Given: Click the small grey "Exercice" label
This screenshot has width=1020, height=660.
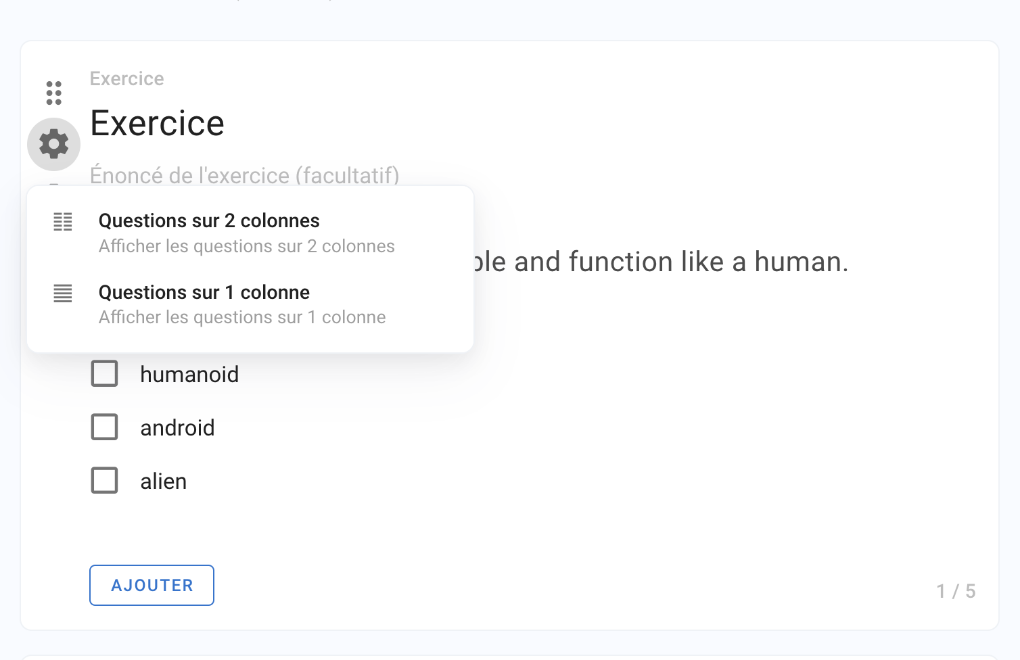Looking at the screenshot, I should tap(127, 79).
